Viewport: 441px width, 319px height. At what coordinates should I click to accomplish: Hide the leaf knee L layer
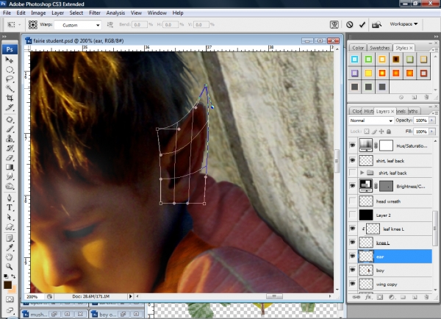pos(352,229)
